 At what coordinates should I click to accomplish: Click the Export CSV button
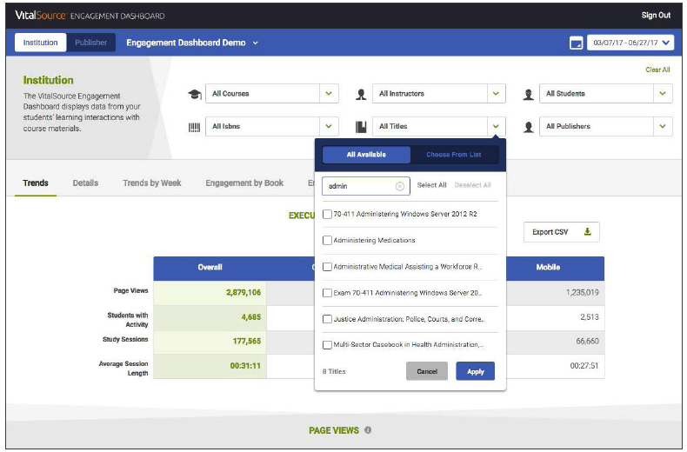point(561,232)
